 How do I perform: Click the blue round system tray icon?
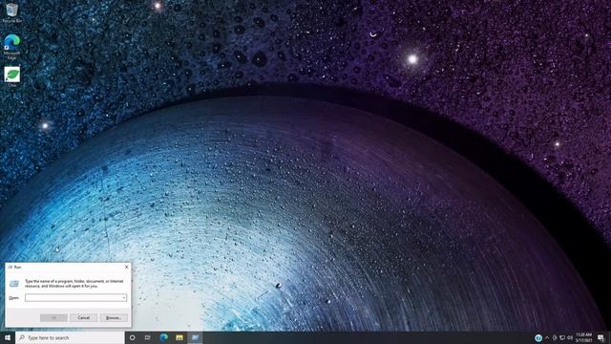pyautogui.click(x=538, y=338)
